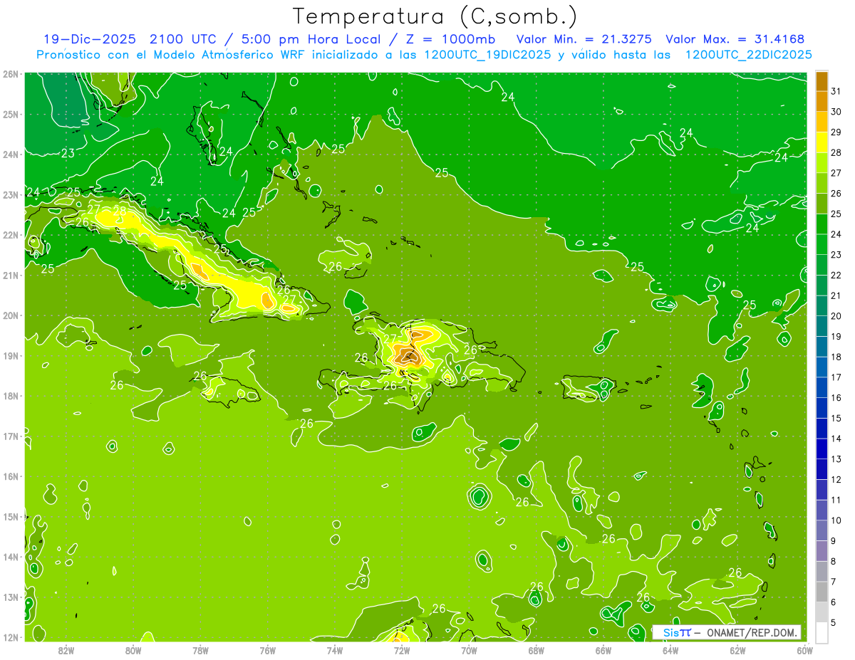Click "Valor Max. = 31.4168" readout
The height and width of the screenshot is (660, 855).
click(x=735, y=38)
